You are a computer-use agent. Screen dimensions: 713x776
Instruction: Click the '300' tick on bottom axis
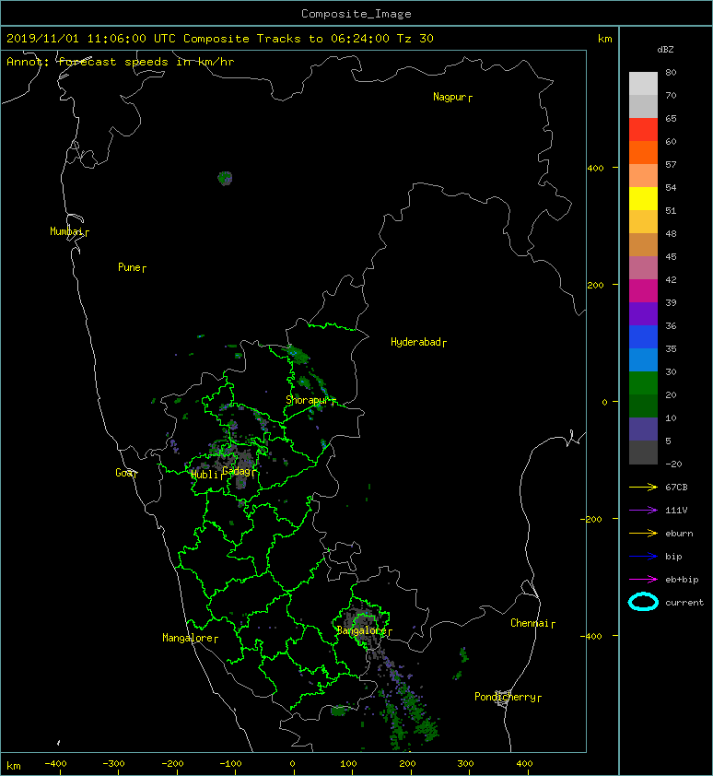[x=465, y=764]
